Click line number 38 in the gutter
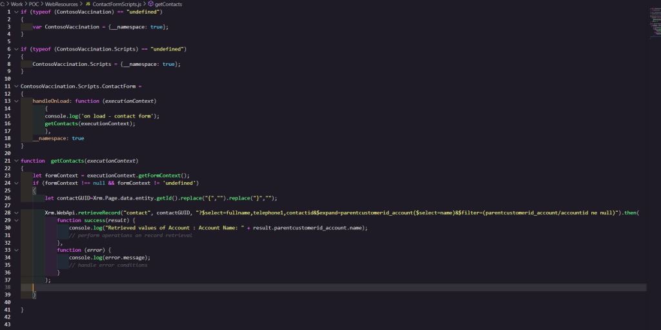 [8, 287]
